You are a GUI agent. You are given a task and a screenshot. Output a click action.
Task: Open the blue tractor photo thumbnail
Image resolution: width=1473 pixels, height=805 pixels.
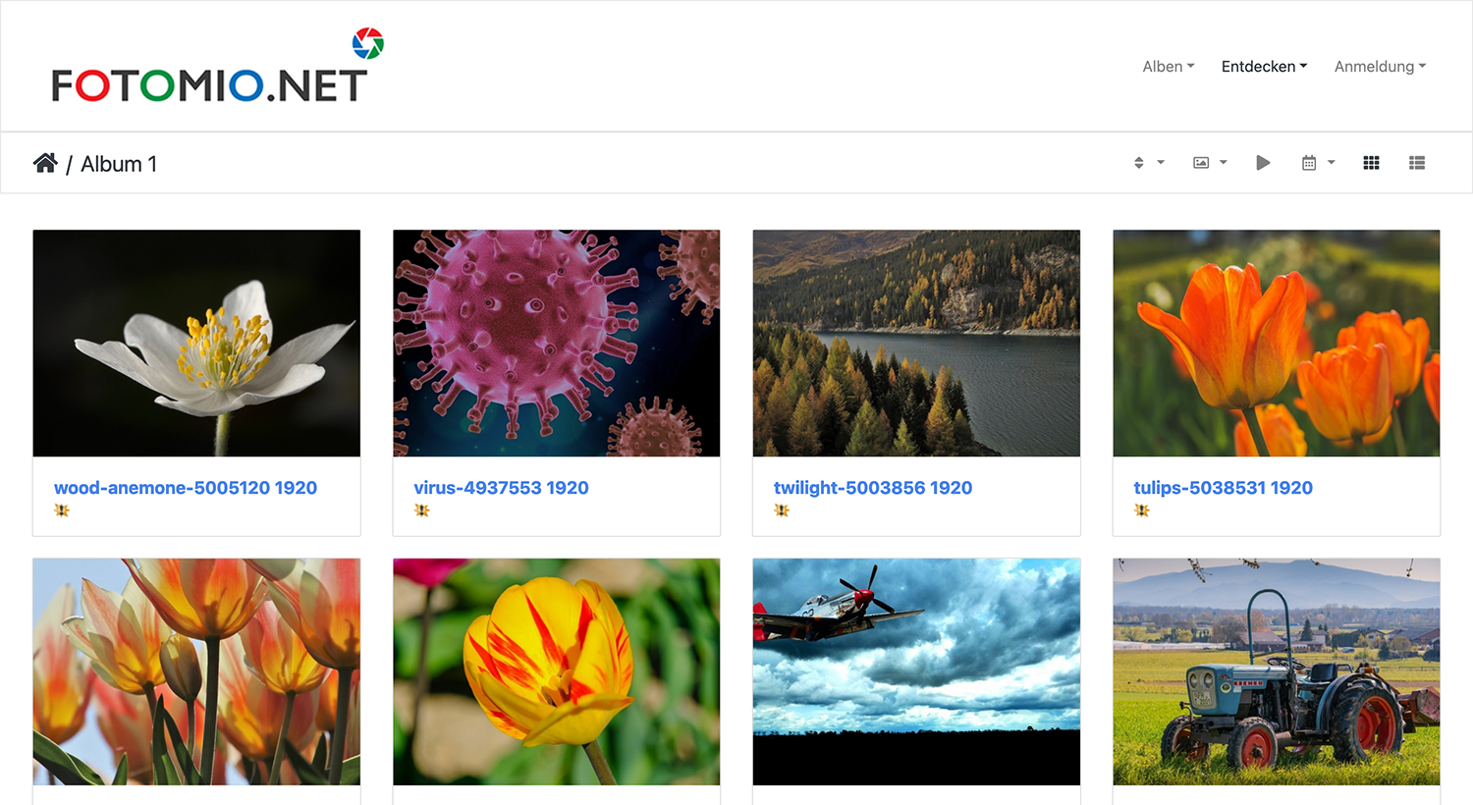coord(1277,671)
